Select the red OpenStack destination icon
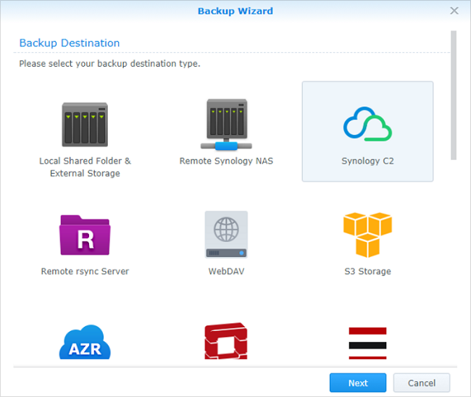This screenshot has width=471, height=397. (226, 340)
